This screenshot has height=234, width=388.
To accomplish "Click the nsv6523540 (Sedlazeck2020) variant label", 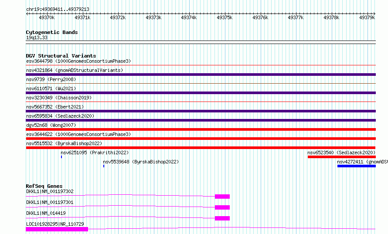I will (x=341, y=153).
